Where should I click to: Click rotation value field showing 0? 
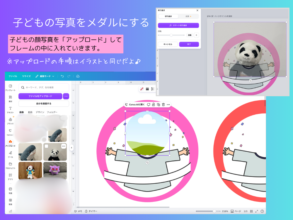(x=196, y=35)
